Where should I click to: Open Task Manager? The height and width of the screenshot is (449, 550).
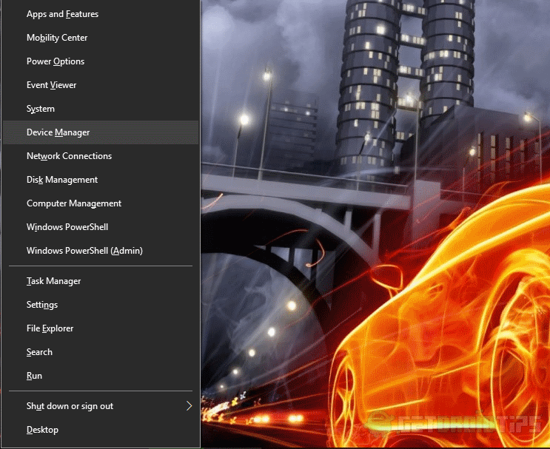click(x=101, y=281)
